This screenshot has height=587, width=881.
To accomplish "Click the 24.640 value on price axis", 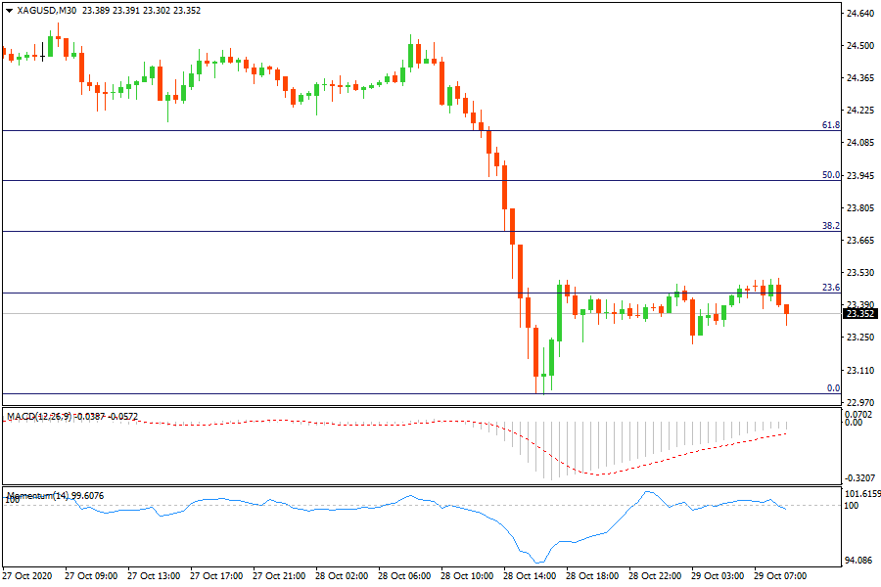I will [x=859, y=14].
